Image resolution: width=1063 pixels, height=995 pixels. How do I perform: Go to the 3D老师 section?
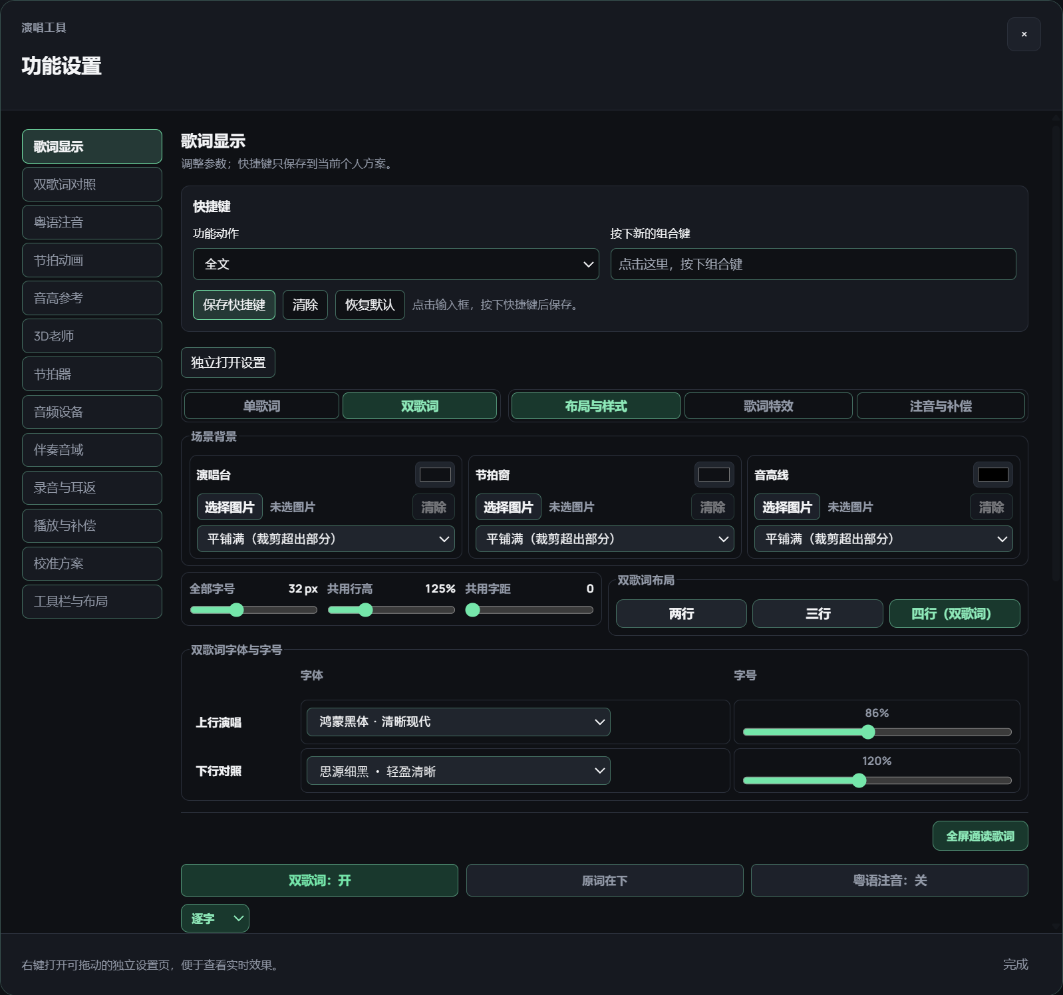tap(92, 336)
